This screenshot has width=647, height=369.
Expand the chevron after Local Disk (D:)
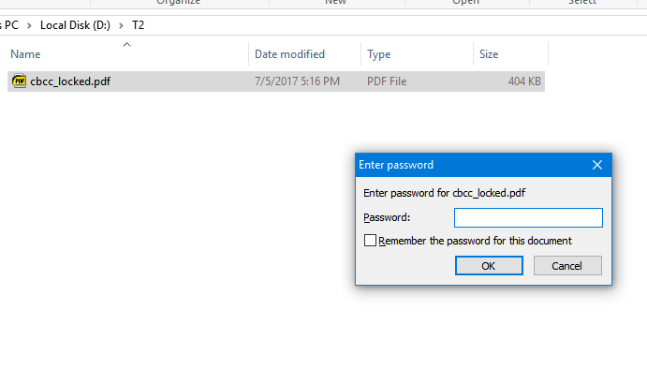tap(121, 25)
